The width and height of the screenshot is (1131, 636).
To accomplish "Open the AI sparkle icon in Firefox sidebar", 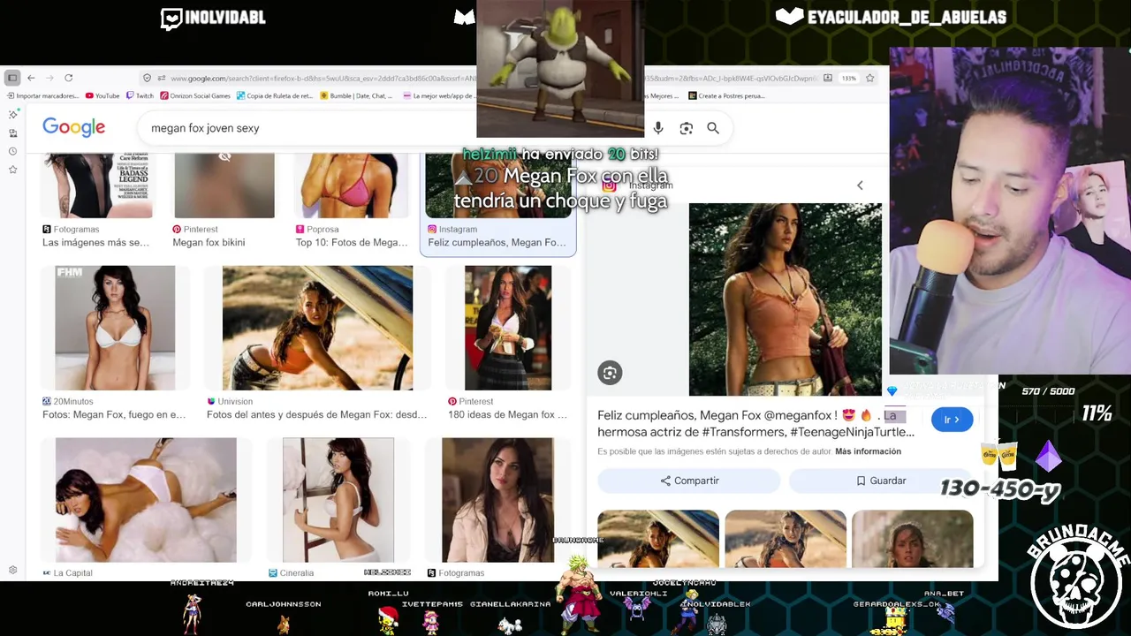I will point(12,114).
